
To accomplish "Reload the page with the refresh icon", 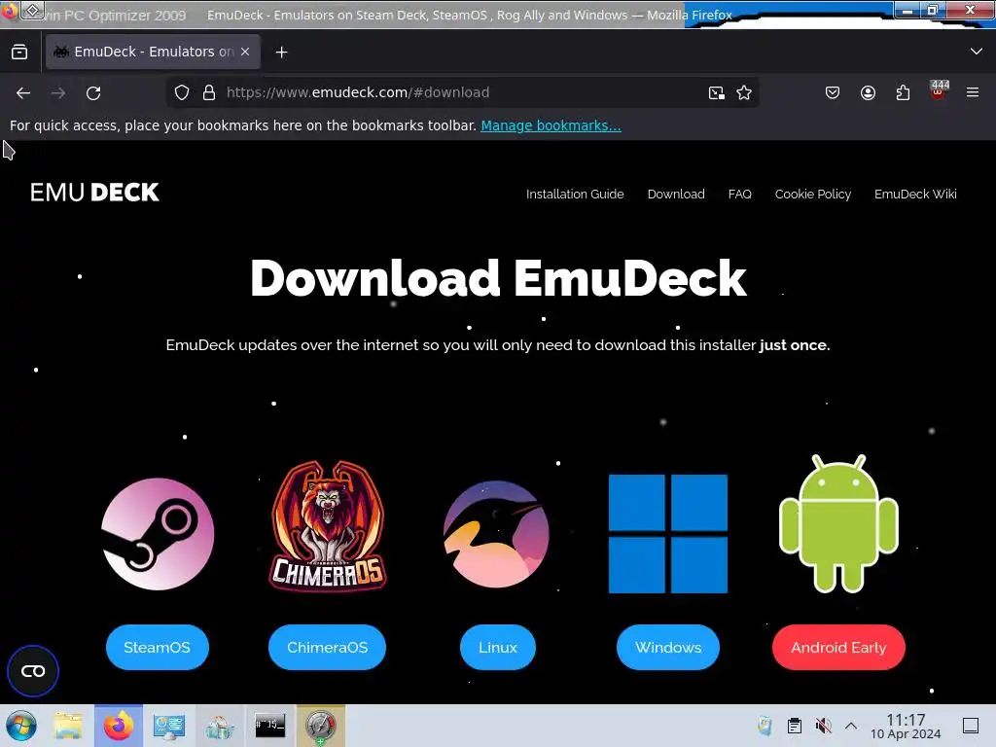I will (x=93, y=93).
